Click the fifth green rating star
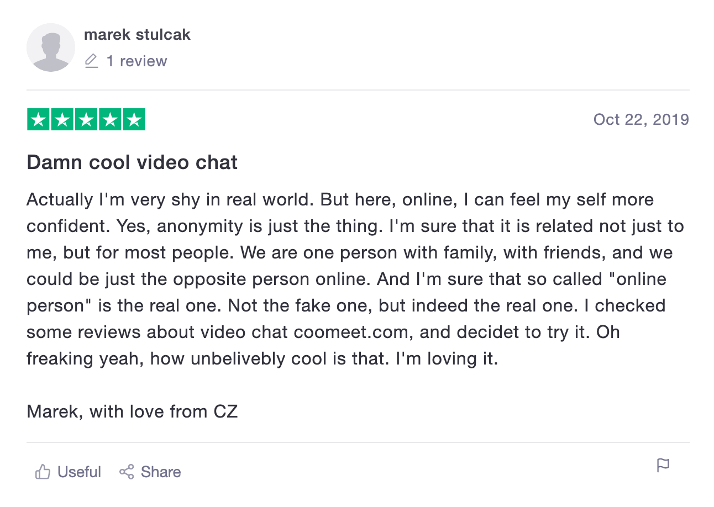Viewport: 714px width, 507px height. tap(133, 119)
